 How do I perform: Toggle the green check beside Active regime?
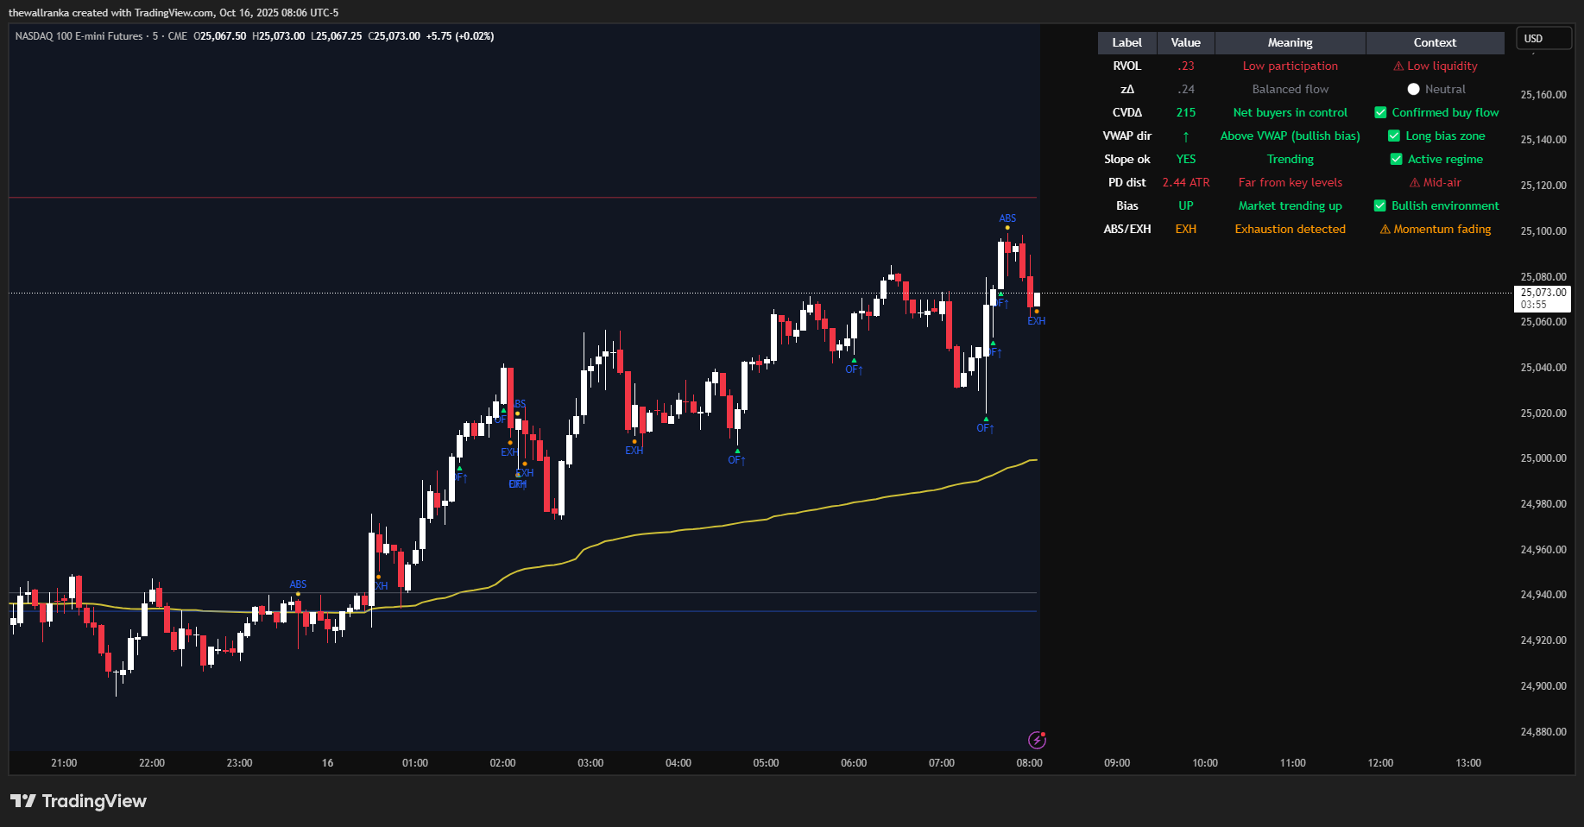click(x=1396, y=160)
